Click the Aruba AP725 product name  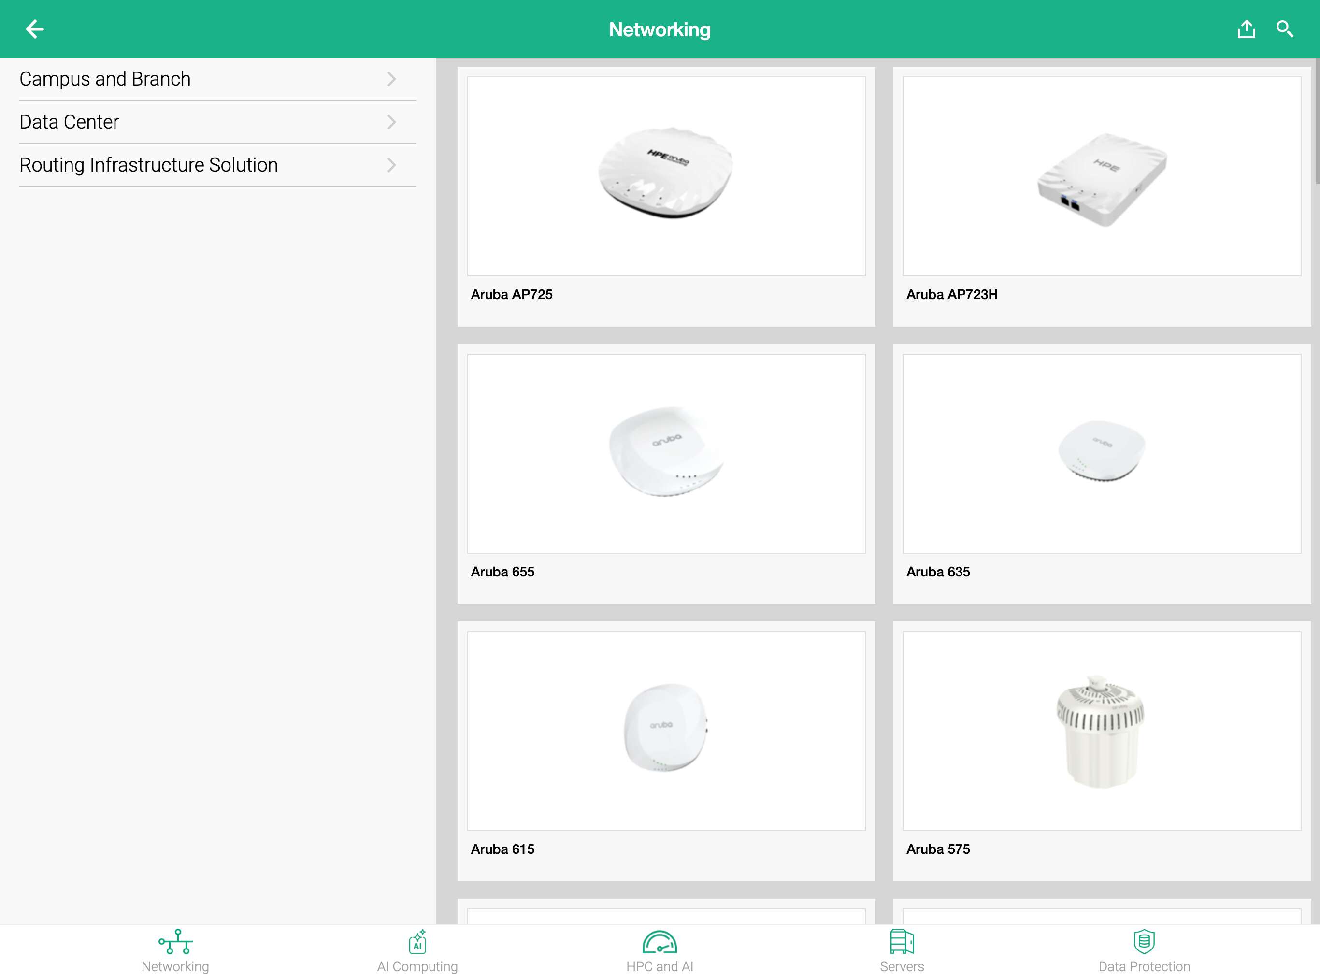point(511,294)
